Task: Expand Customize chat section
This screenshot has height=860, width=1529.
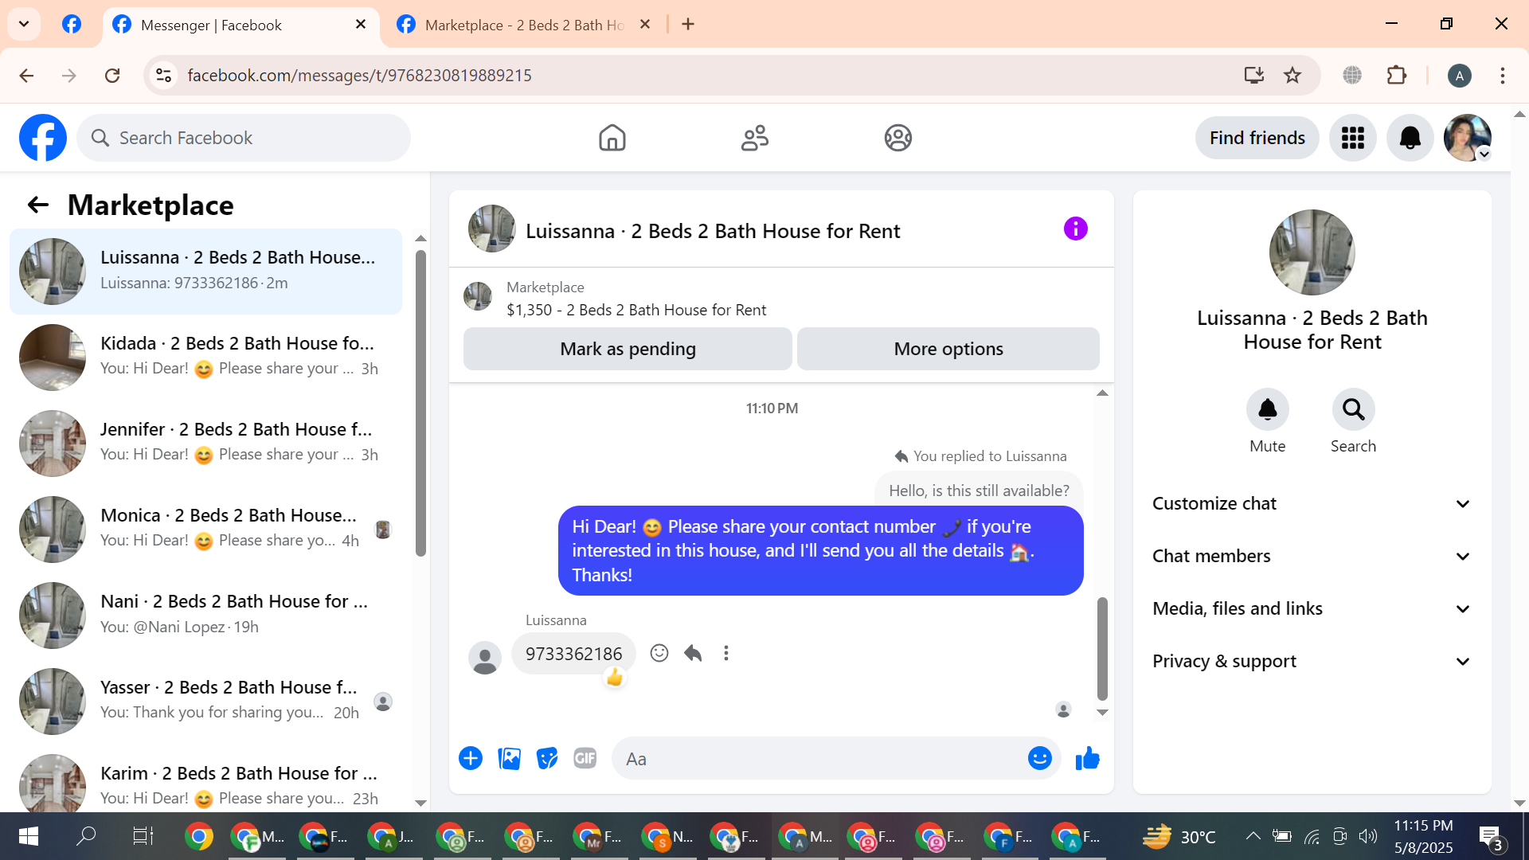Action: 1312,503
